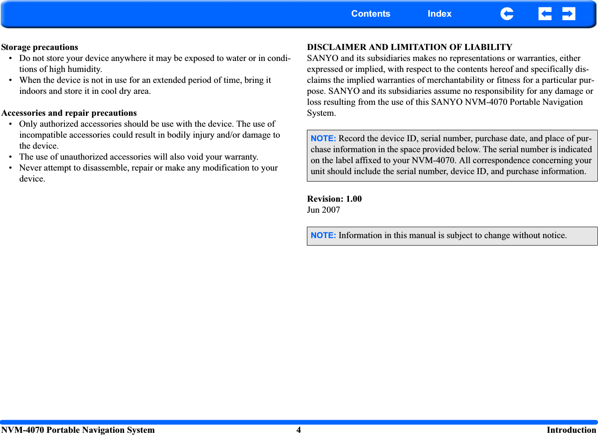Viewport: 598px width, 435px height.
Task: Click the NOTE about recording device ID
Action: [452, 155]
